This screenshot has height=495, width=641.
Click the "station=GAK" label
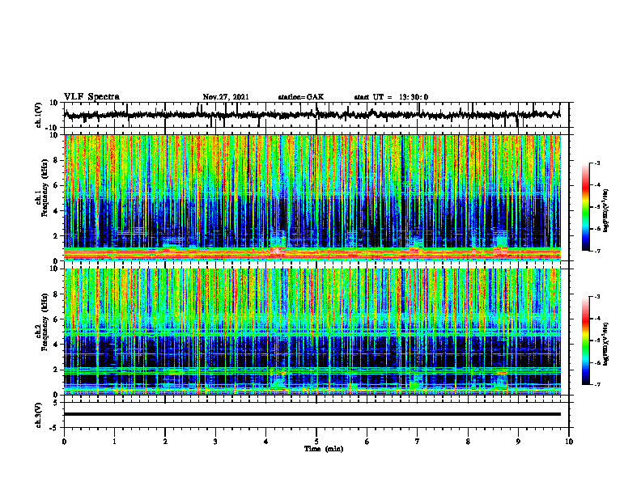[x=301, y=97]
